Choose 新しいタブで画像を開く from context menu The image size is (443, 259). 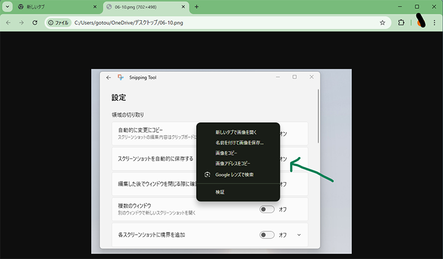(238, 132)
